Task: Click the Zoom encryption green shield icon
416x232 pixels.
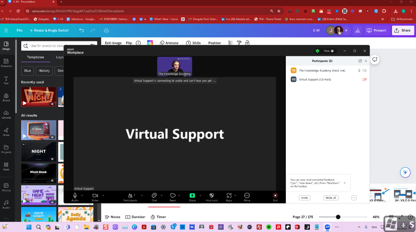Action: click(x=317, y=51)
